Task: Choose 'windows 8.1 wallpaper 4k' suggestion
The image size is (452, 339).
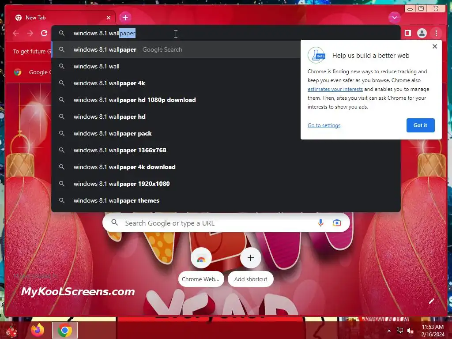Action: 176,83
